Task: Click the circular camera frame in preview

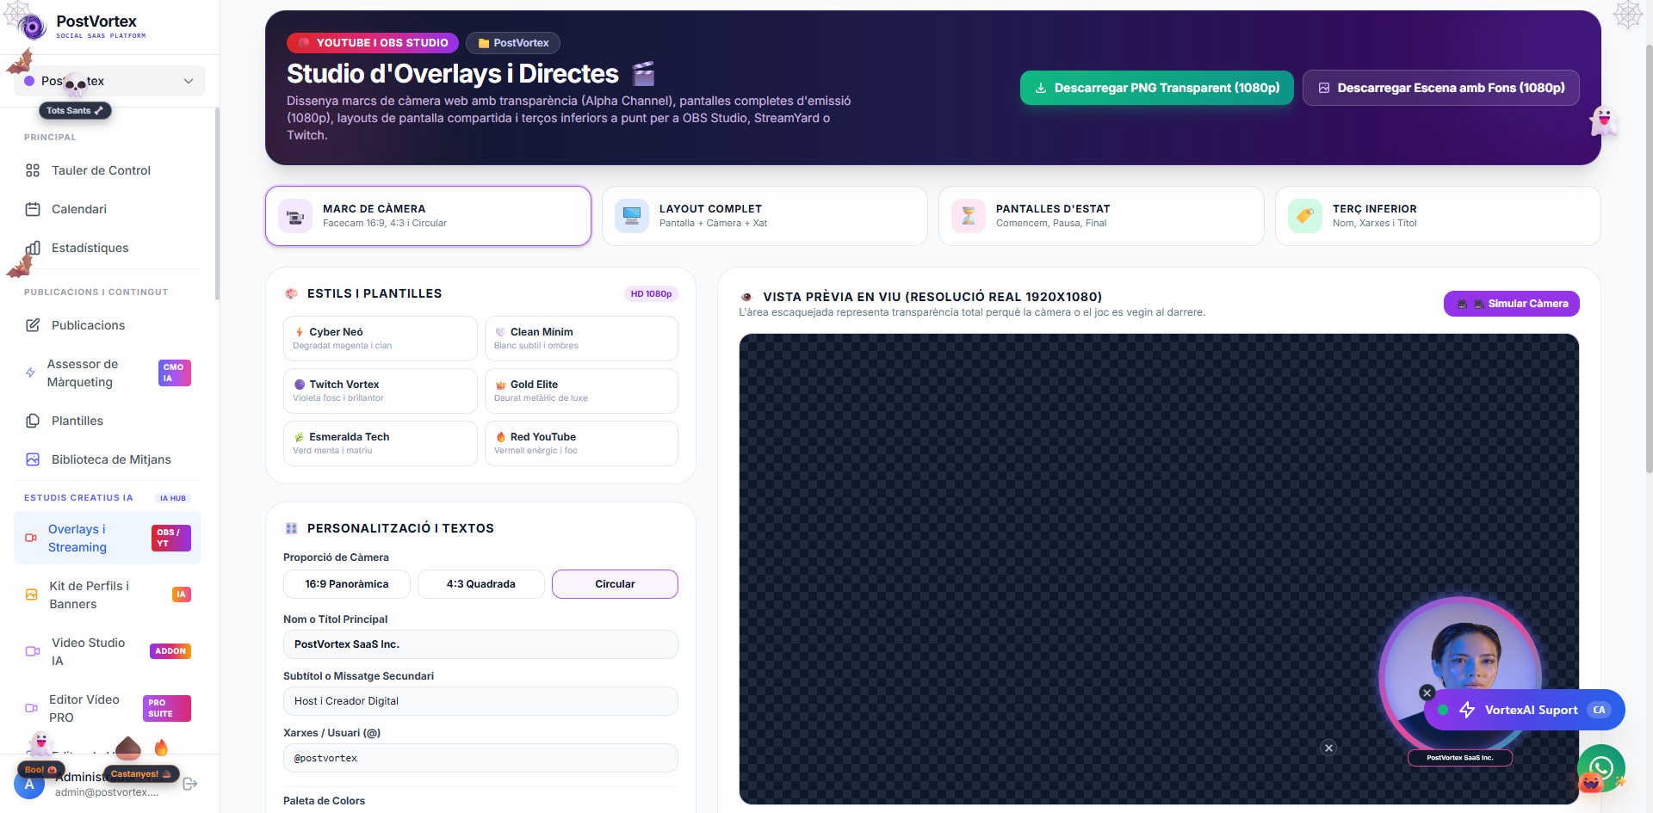Action: tap(1460, 677)
